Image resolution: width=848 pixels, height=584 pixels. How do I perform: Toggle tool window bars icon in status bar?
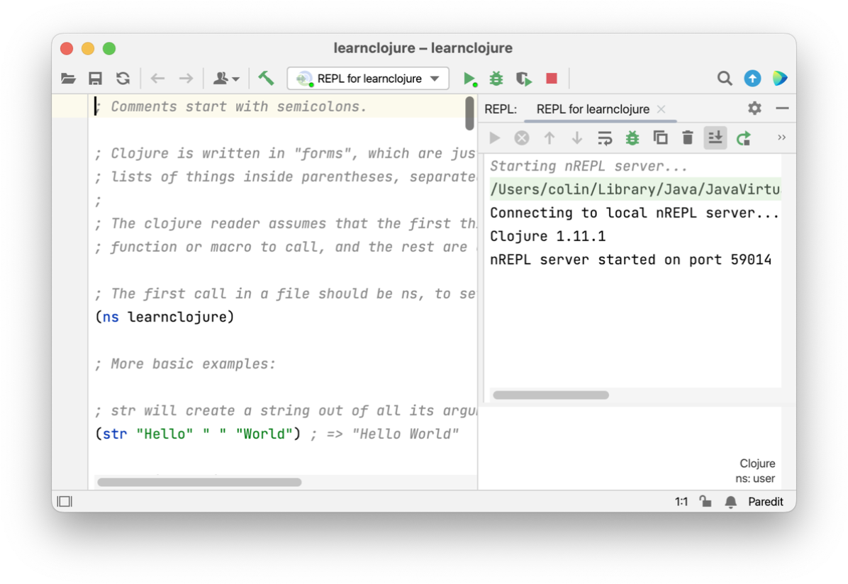65,502
